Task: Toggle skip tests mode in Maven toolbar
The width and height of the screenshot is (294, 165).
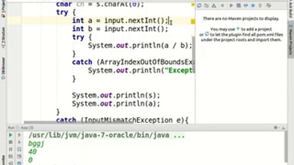Action: (x=253, y=5)
